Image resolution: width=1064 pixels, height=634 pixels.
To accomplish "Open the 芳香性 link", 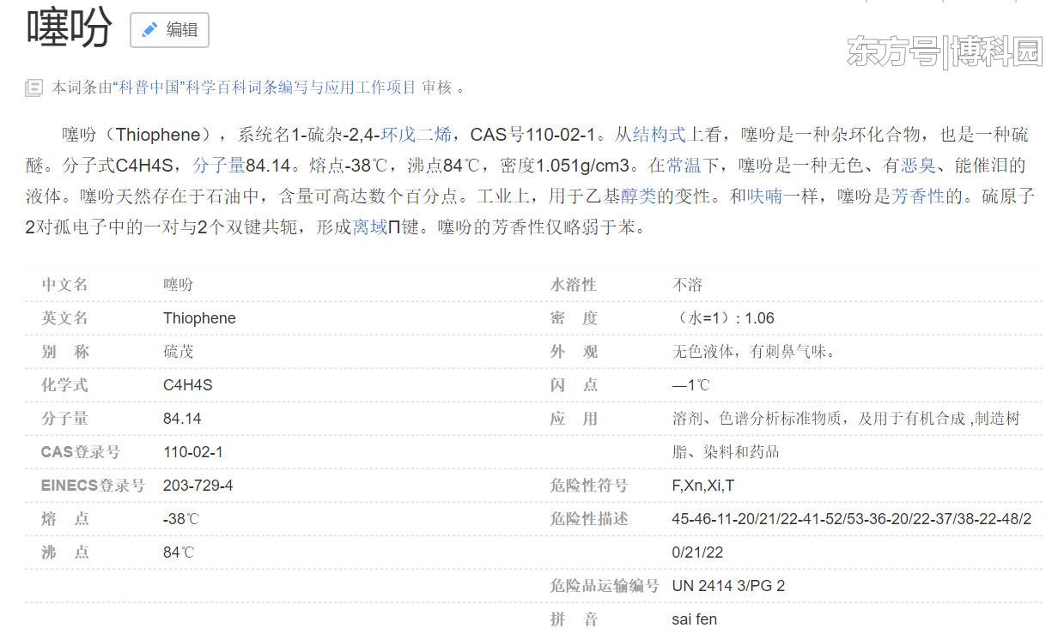I will click(x=918, y=196).
